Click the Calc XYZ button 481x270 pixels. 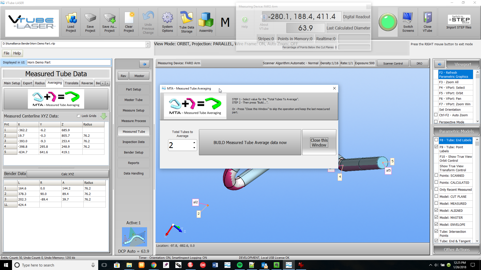click(68, 174)
